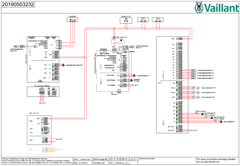Click the 'Speichertemperaturfühler S1' label
Screen dimensions: 240x166
click(205, 78)
